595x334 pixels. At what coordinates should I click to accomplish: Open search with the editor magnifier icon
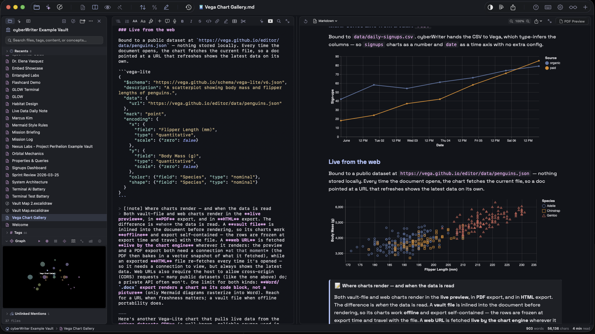(x=279, y=21)
